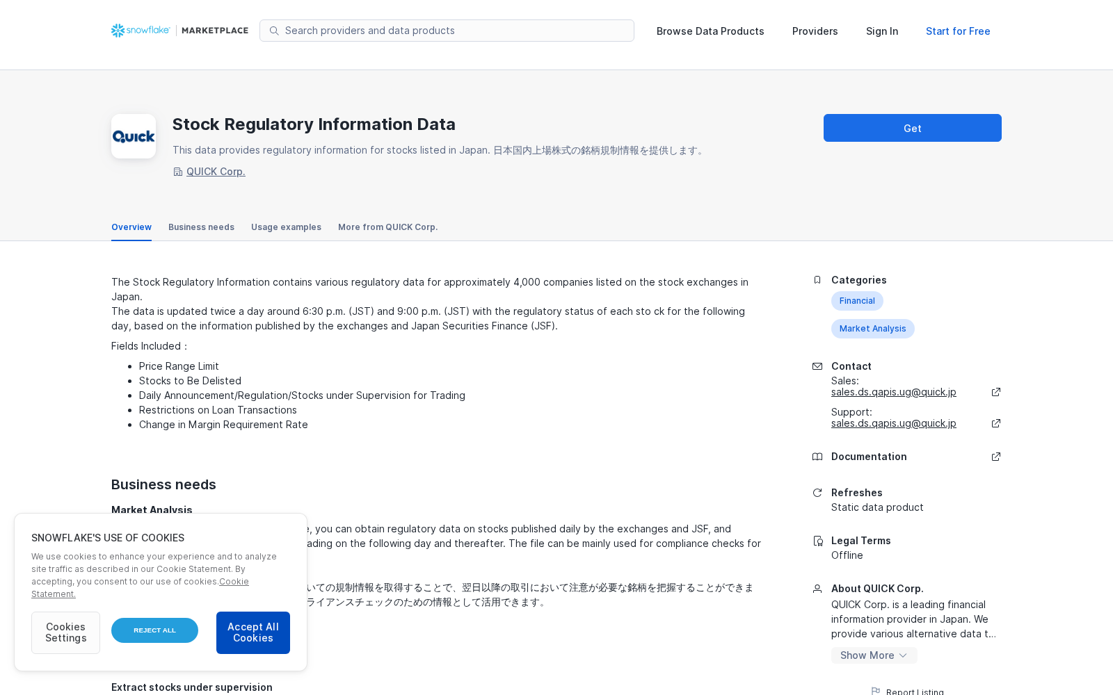1113x695 pixels.
Task: Open the QUICK Corp. provider link
Action: coord(216,172)
